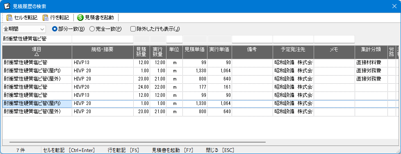The height and width of the screenshot is (154, 401).
Task: Select HIVP20 cell in the 177 price row
Action: click(103, 87)
